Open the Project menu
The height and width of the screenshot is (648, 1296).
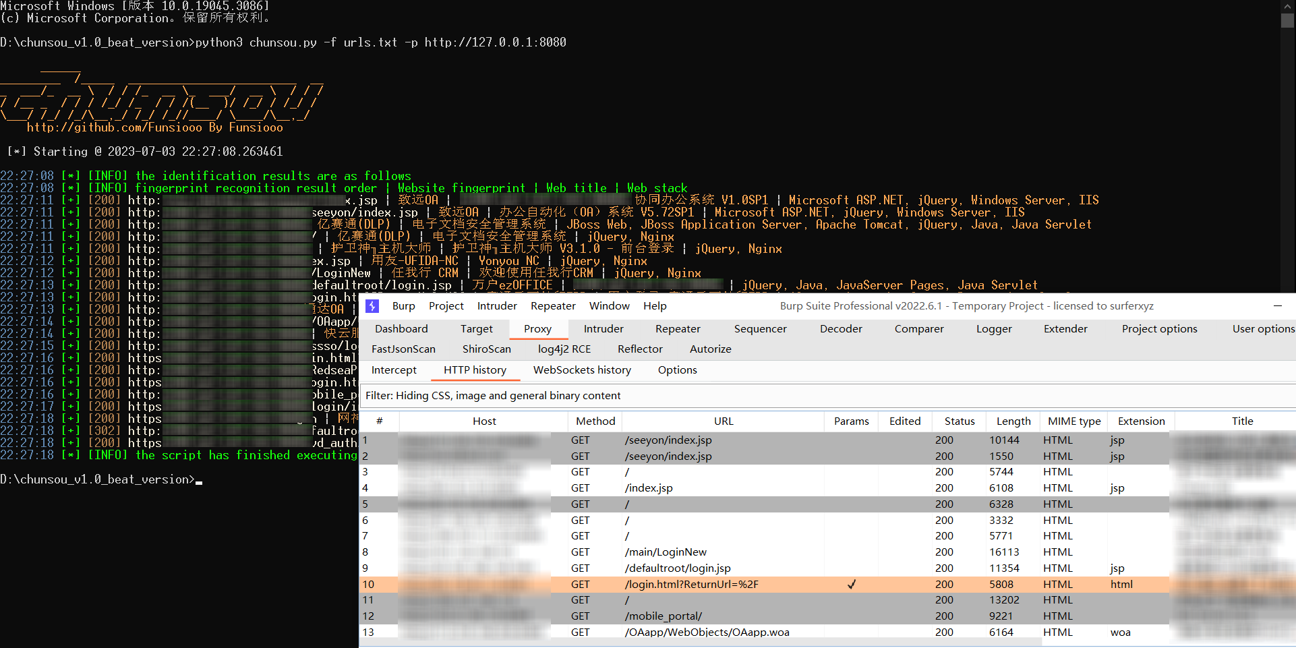[446, 306]
